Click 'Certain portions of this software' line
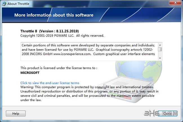This screenshot has width=183, height=122. pos(88,45)
